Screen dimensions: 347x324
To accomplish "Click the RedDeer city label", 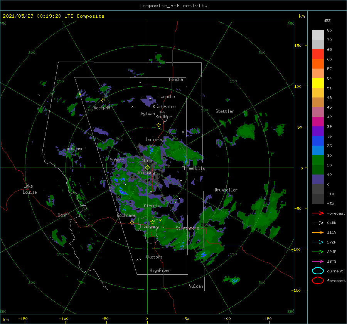I will click(163, 117).
